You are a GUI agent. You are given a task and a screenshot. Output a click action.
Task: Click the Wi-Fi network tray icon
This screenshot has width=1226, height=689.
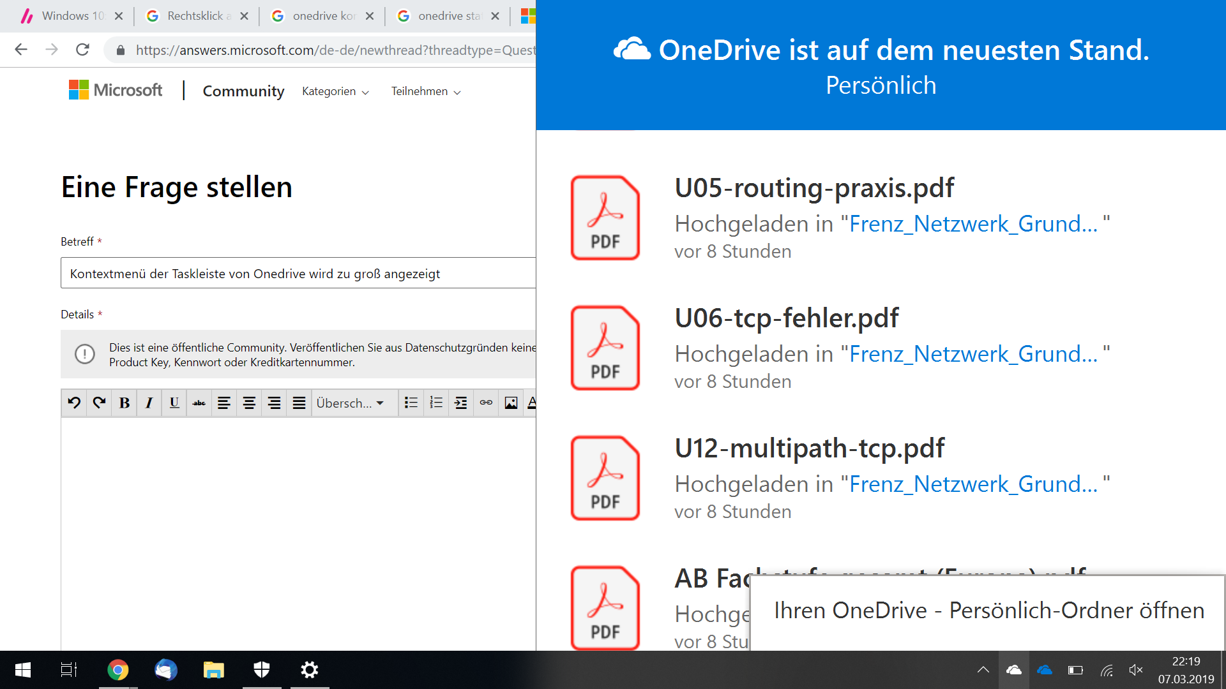1107,670
